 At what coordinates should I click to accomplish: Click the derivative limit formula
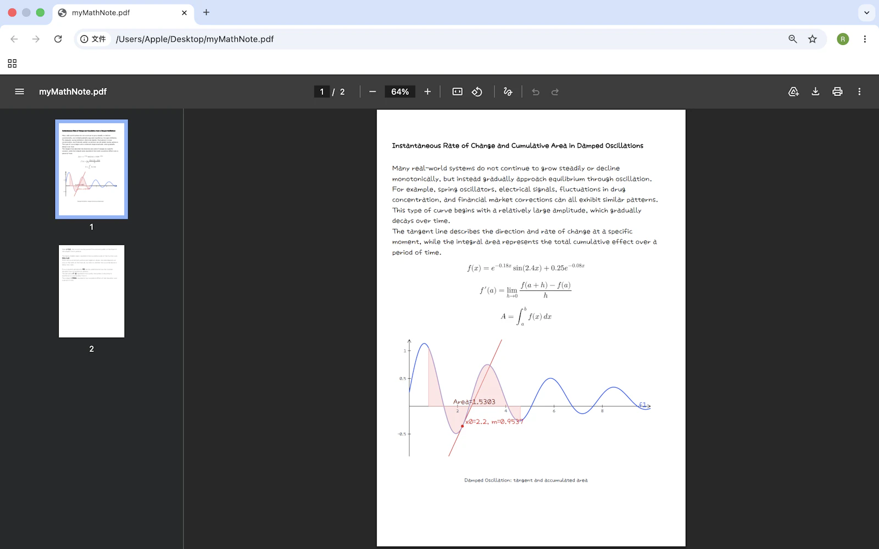526,290
